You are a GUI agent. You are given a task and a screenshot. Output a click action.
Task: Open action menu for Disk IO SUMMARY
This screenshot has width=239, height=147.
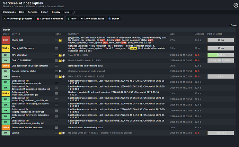coord(56,61)
